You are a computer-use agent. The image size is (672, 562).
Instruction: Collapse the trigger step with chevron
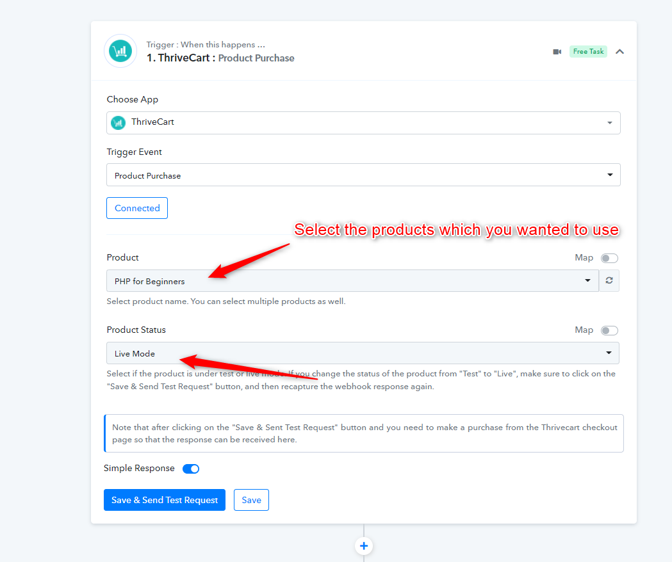(x=619, y=52)
